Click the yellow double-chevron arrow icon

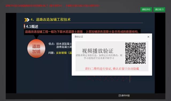coord(27,20)
